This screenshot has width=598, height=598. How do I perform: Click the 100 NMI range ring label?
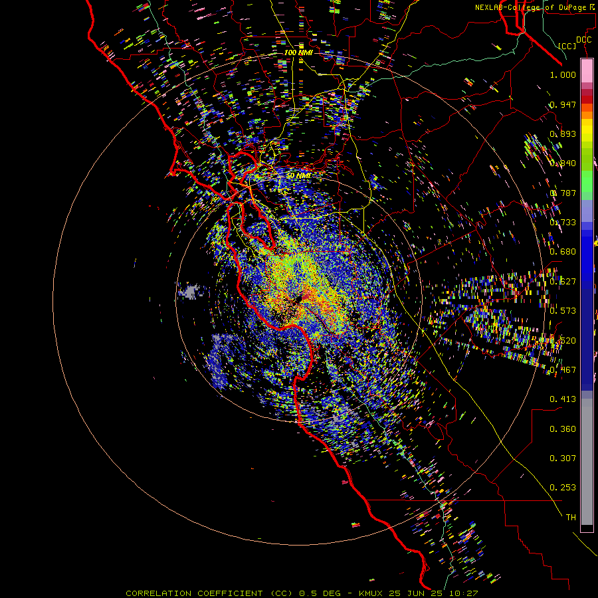pyautogui.click(x=298, y=52)
